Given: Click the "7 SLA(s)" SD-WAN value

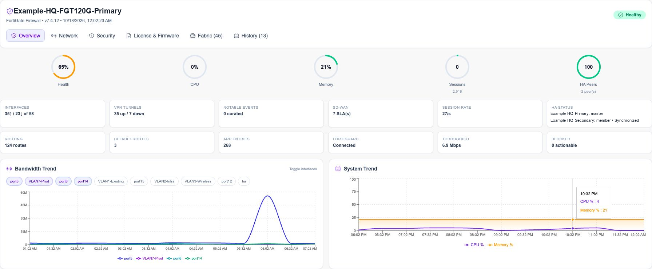Looking at the screenshot, I should pyautogui.click(x=342, y=114).
